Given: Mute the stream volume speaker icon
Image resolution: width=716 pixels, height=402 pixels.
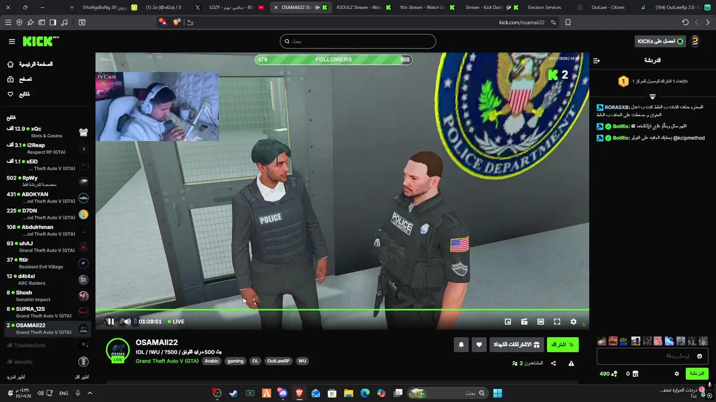Looking at the screenshot, I should (x=128, y=322).
